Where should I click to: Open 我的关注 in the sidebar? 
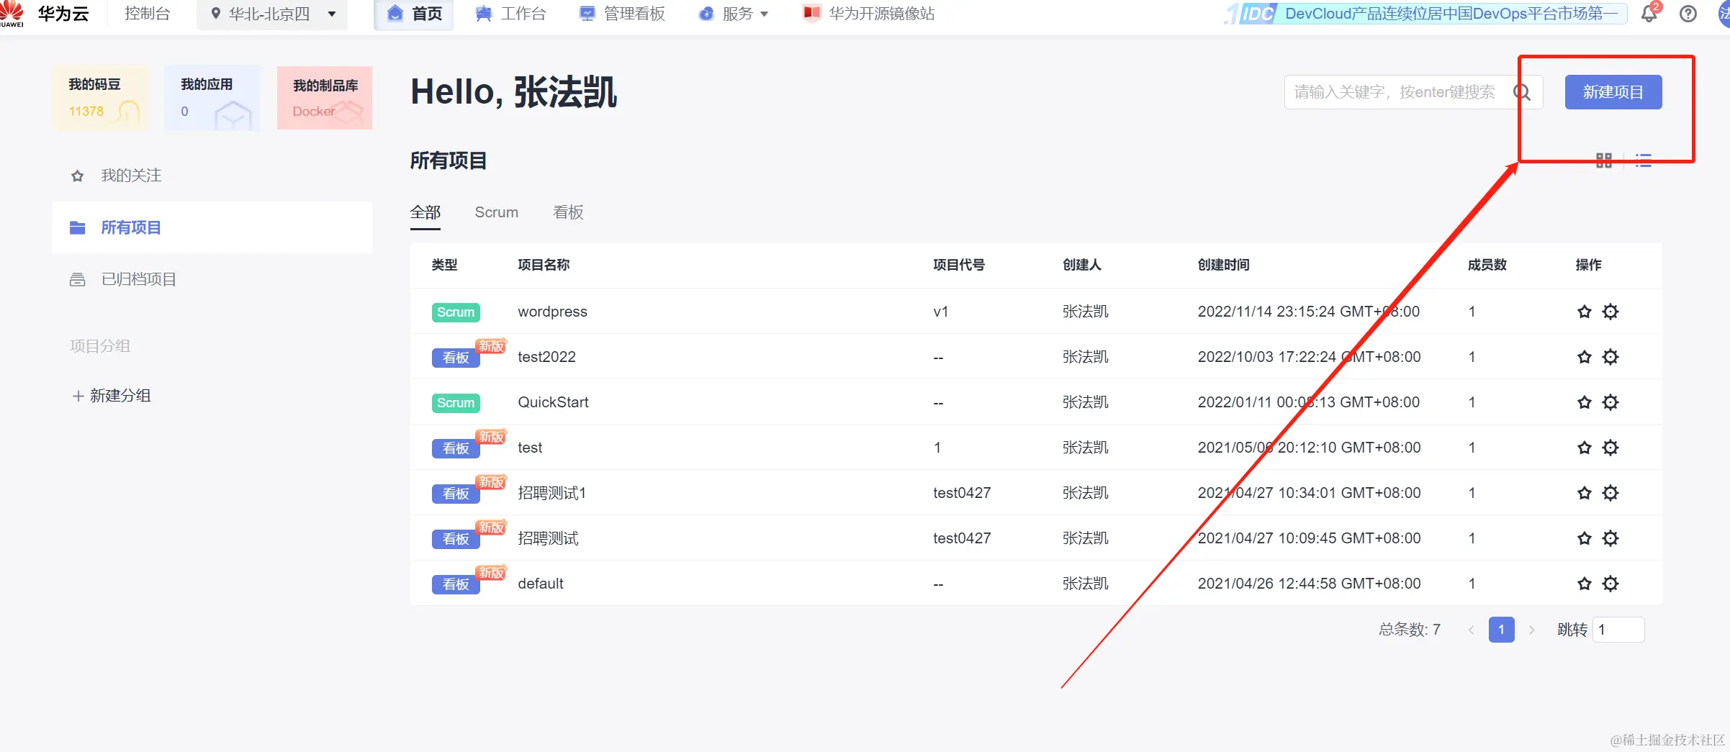point(212,176)
